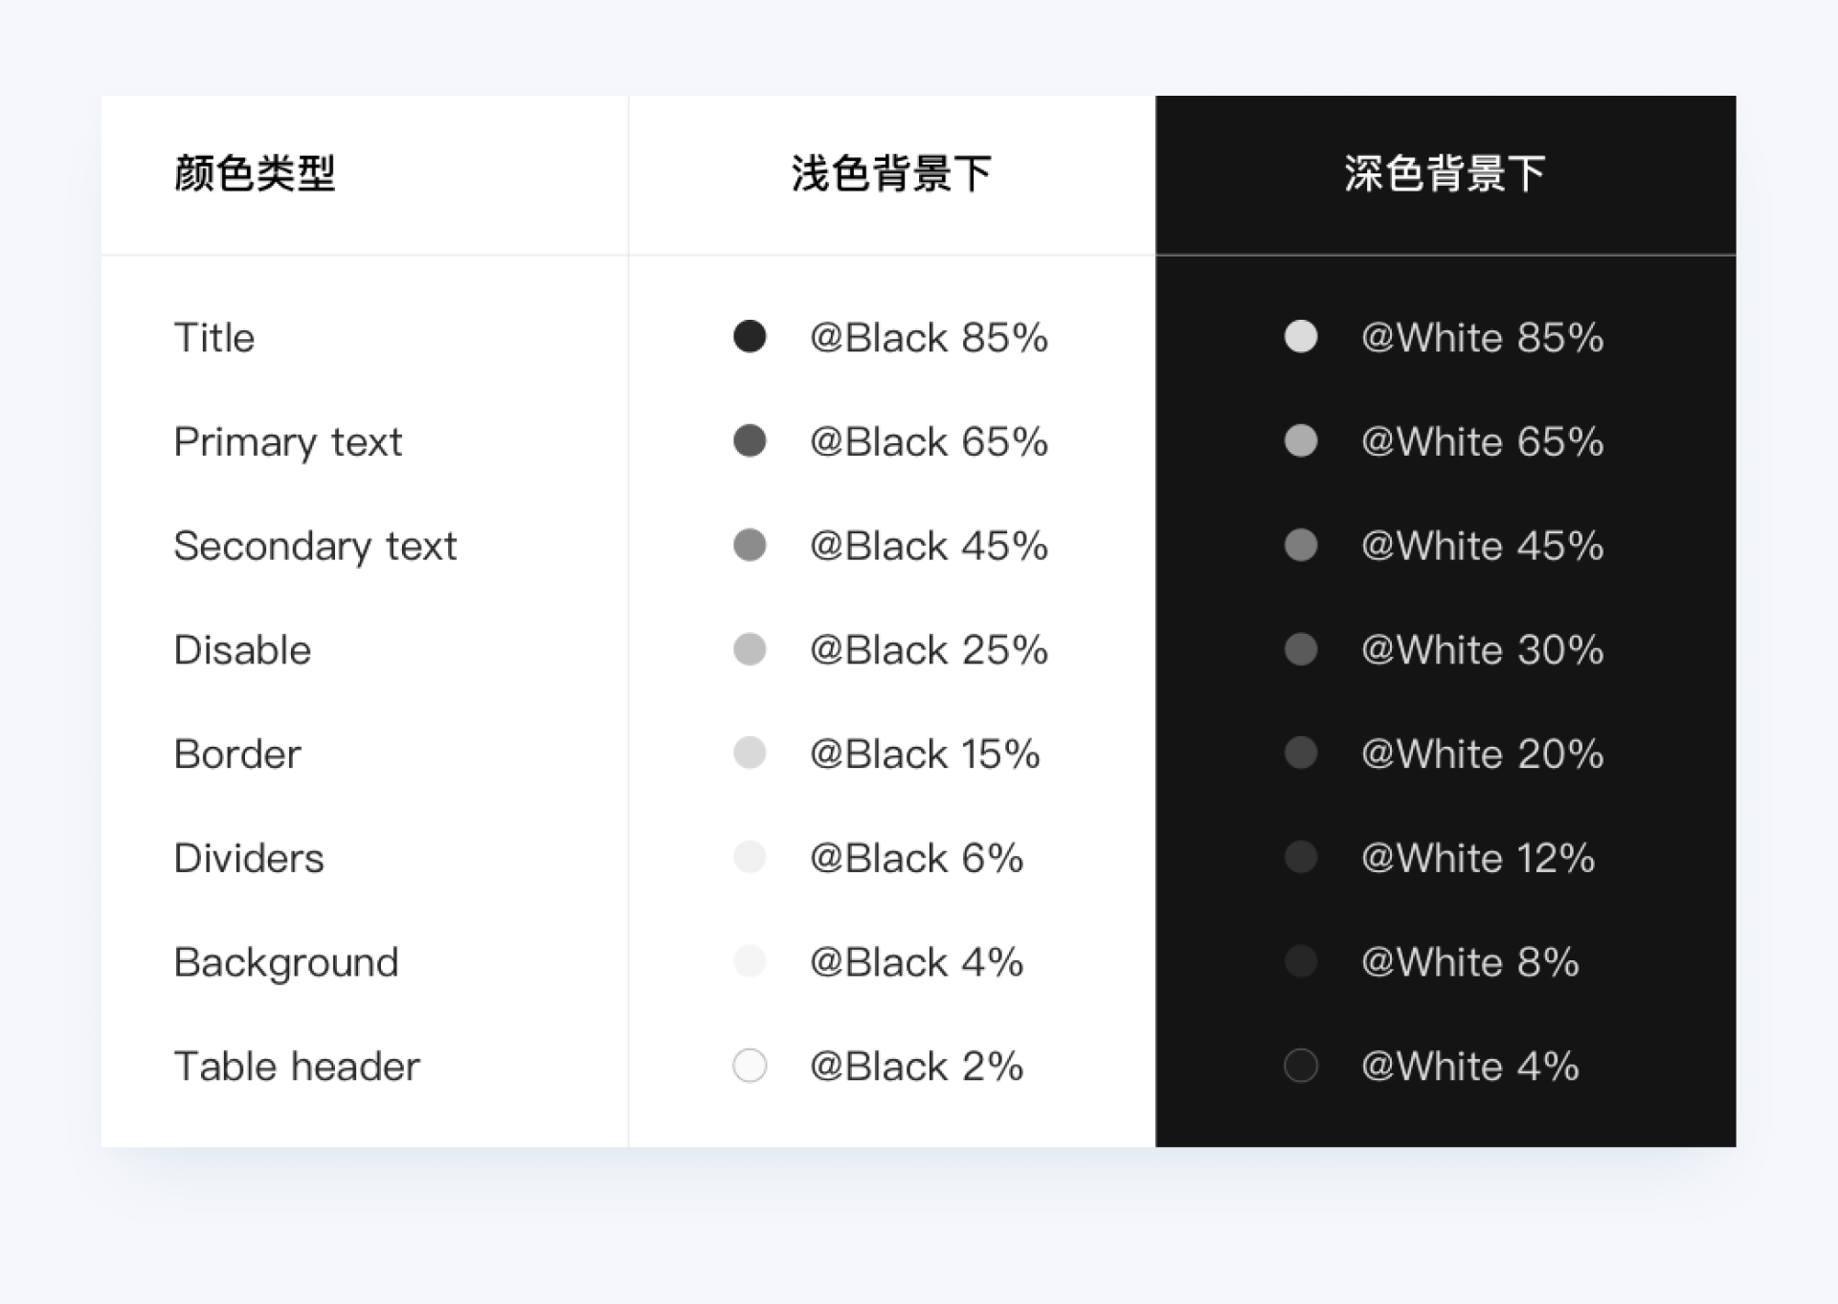This screenshot has width=1838, height=1304.
Task: Click the 颜色类型 header cell
Action: click(255, 174)
